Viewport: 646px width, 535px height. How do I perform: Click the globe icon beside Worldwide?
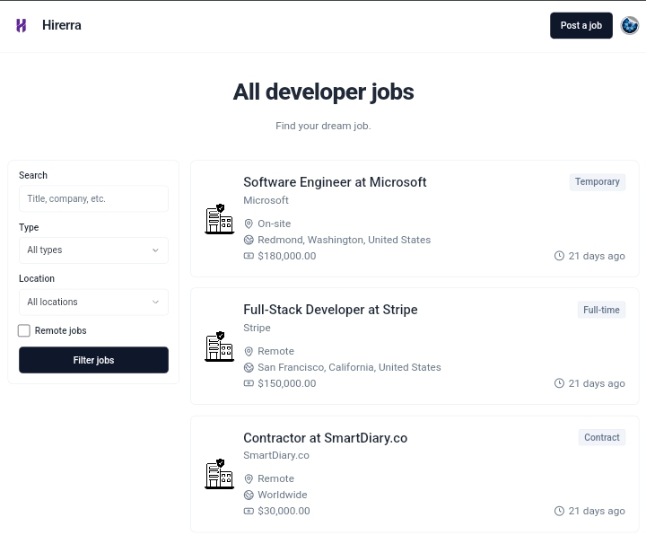249,495
